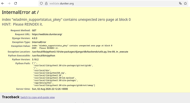Click the "HINT: Please REINDEX it." heading line
Image resolution: width=190 pixels, height=103 pixels.
coord(22,24)
